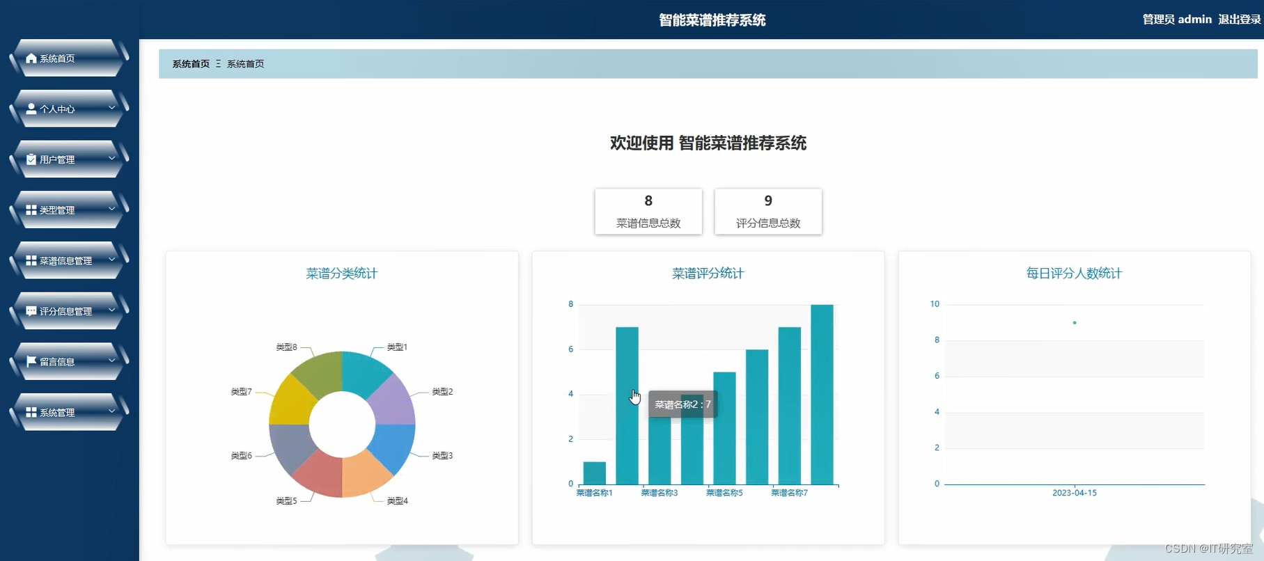Open the 系统首页 sidebar menu

coord(70,58)
